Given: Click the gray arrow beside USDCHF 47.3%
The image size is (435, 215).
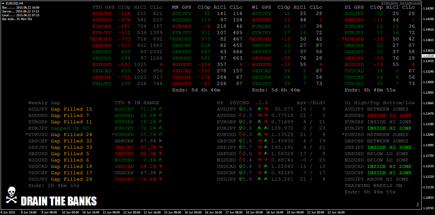Looking at the screenshot, I should (x=160, y=173).
